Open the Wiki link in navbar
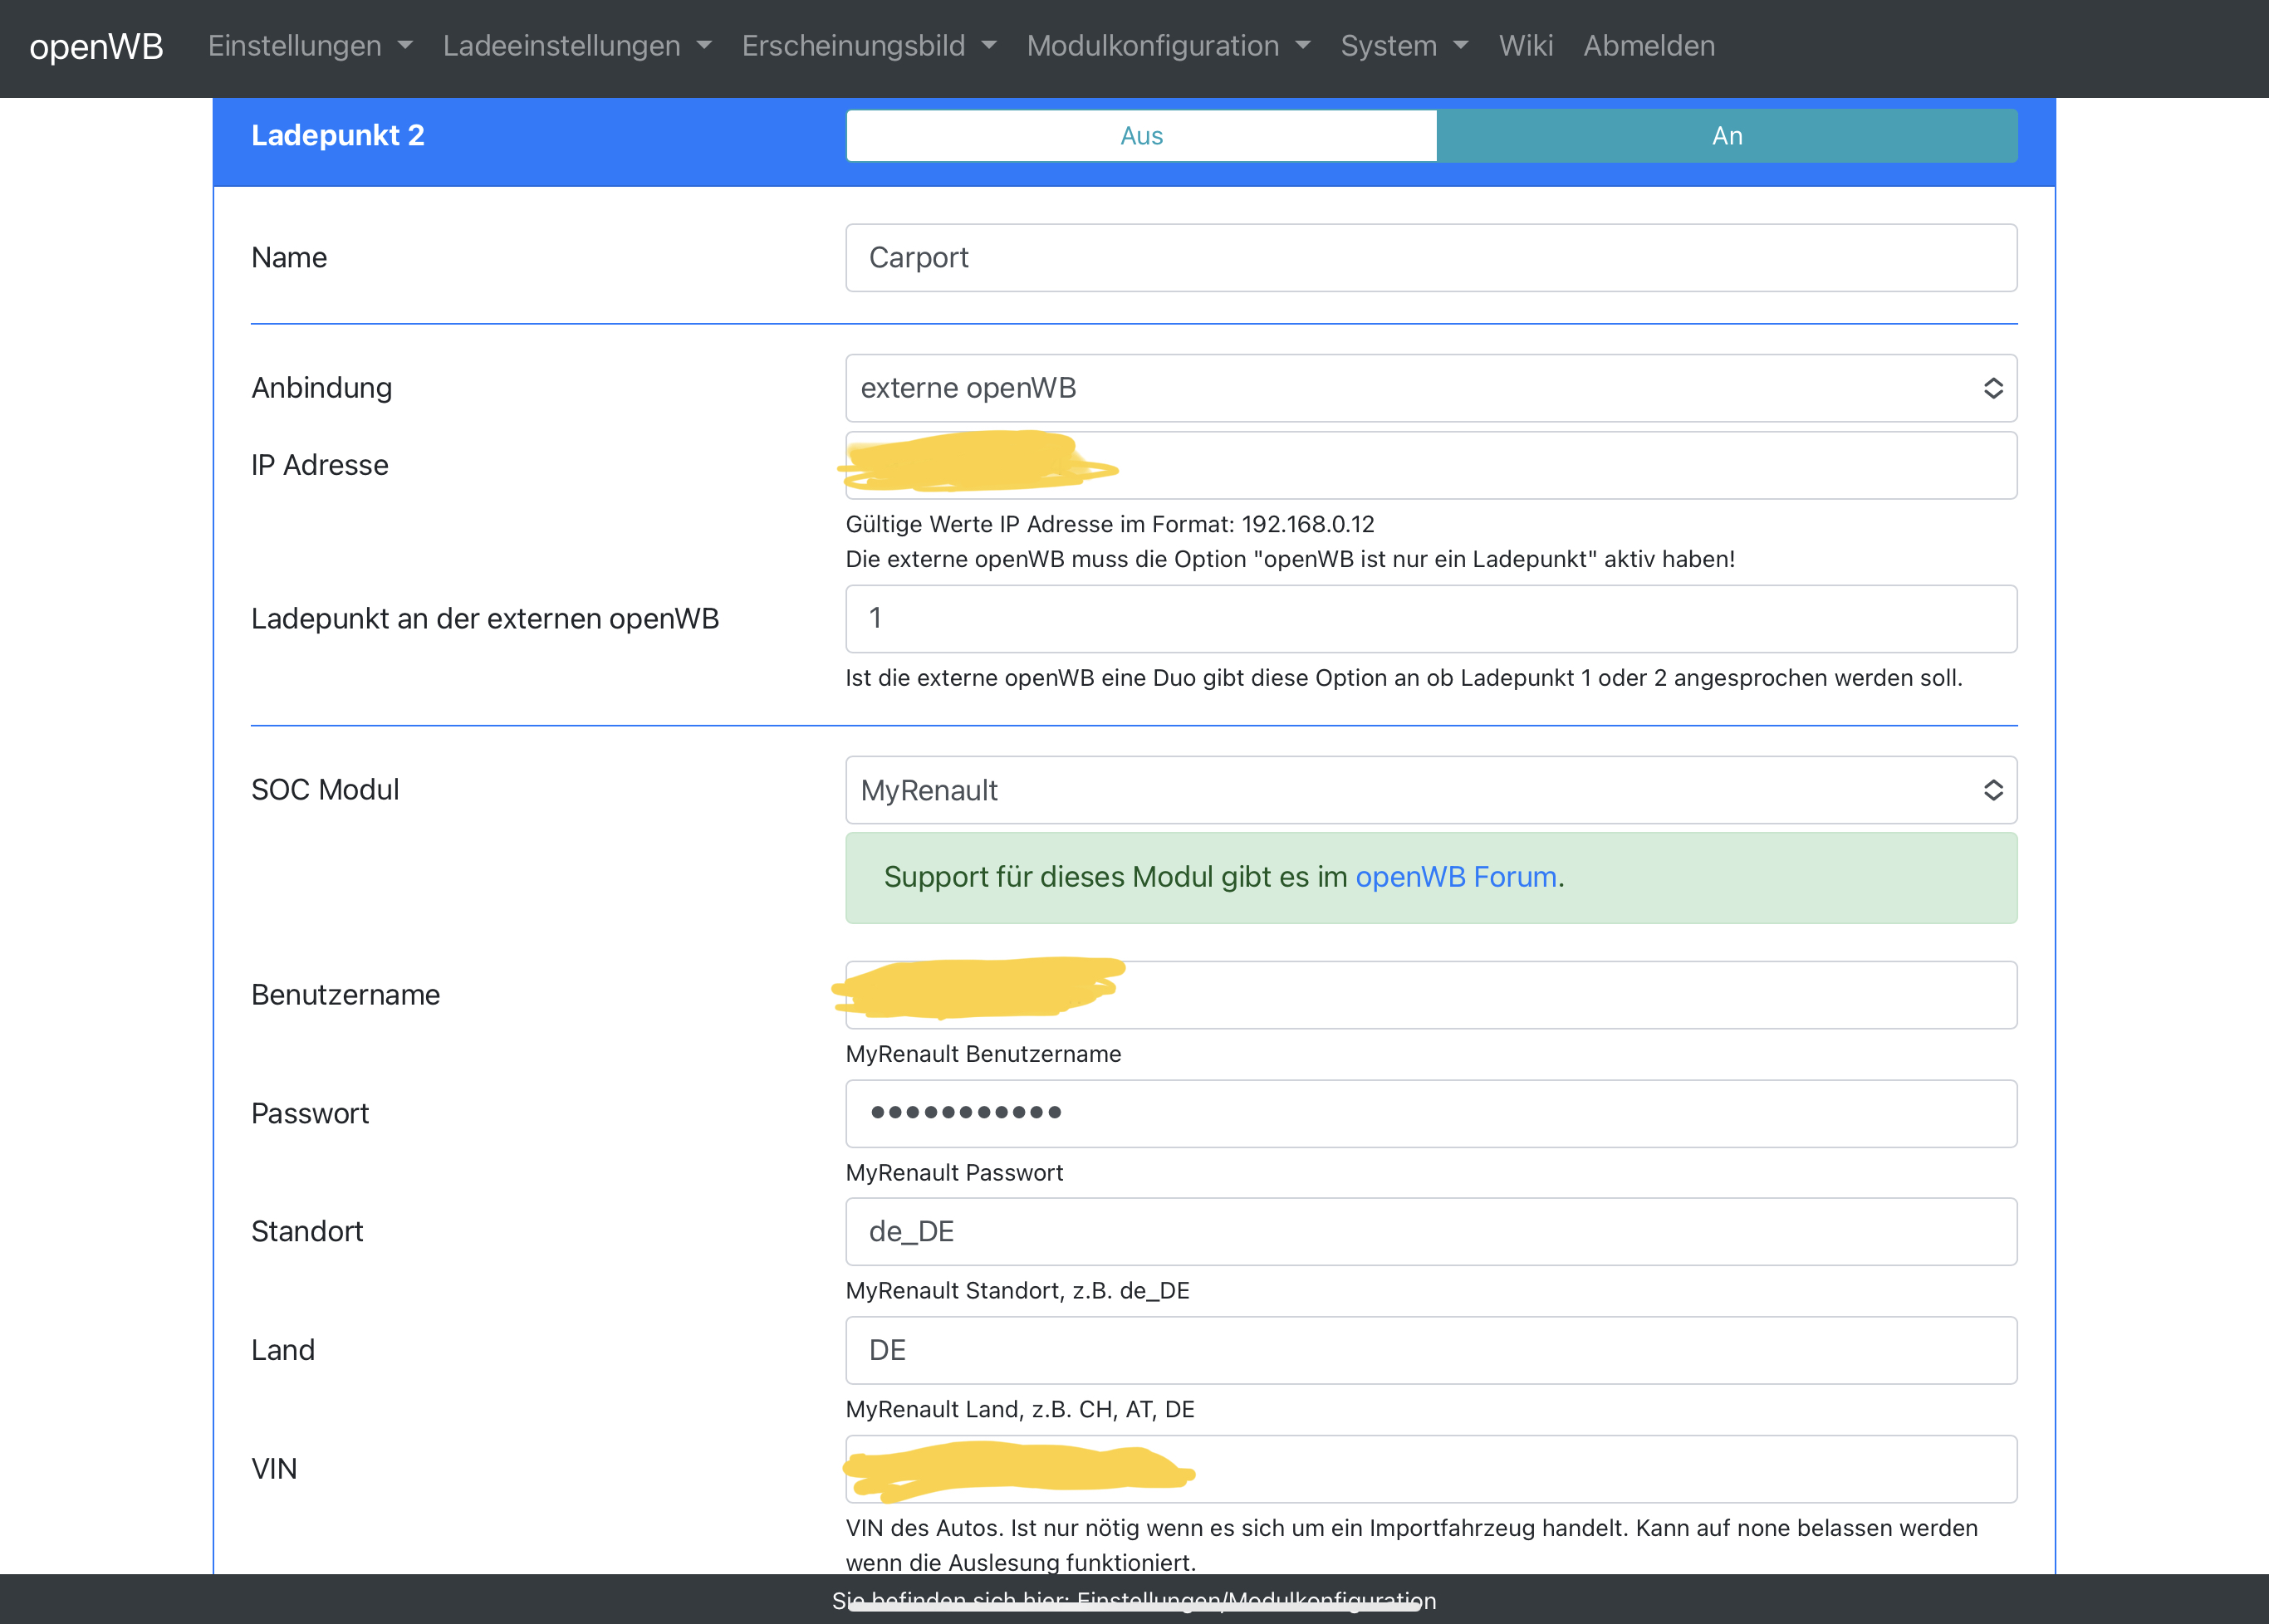The height and width of the screenshot is (1624, 2269). pos(1525,46)
